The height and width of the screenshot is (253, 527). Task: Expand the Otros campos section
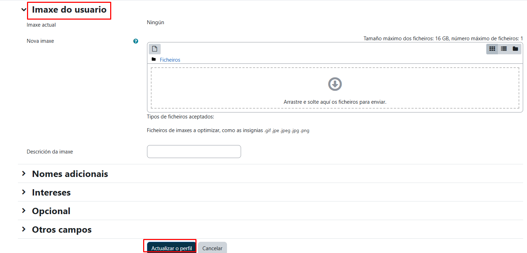click(24, 229)
